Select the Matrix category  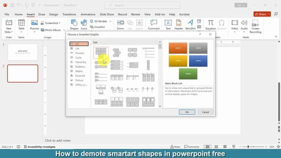79,71
